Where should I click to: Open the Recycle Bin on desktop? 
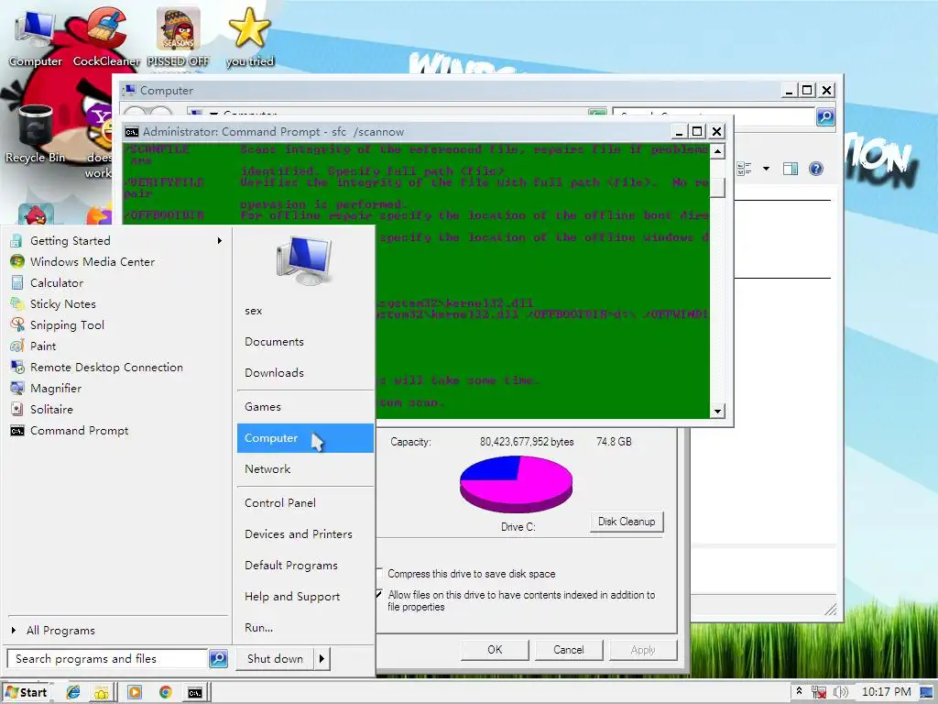click(x=36, y=133)
